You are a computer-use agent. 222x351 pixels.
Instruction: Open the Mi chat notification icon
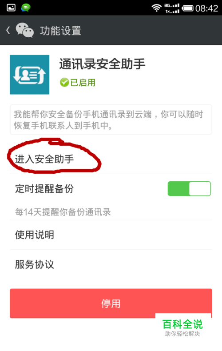(x=26, y=8)
